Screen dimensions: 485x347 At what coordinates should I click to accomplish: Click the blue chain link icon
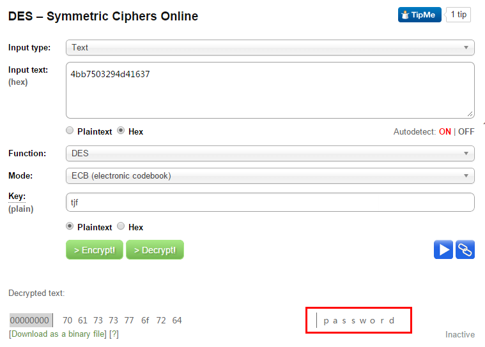pos(465,249)
